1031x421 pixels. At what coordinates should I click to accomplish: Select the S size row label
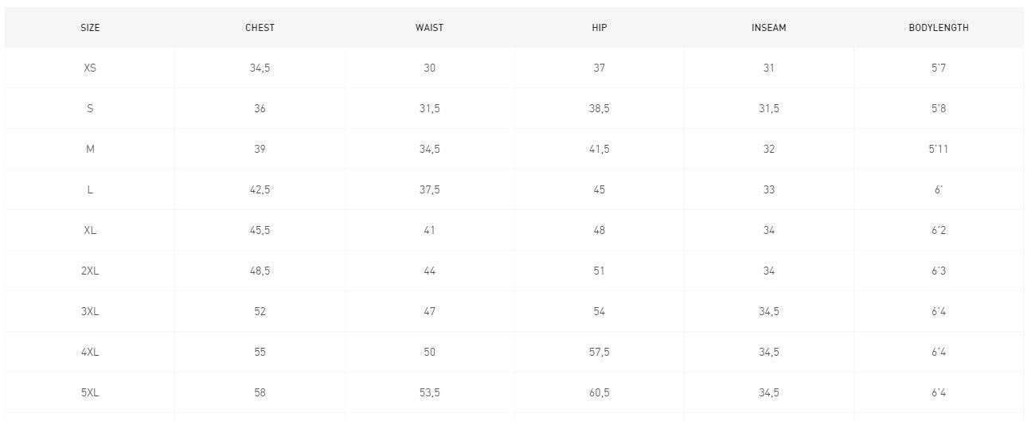(90, 109)
